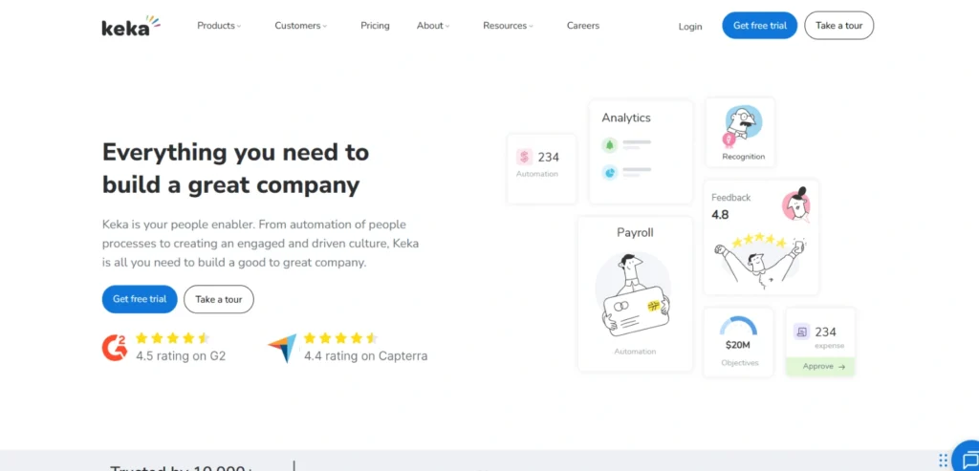Click the Keka logo
This screenshot has width=979, height=471.
pos(131,26)
